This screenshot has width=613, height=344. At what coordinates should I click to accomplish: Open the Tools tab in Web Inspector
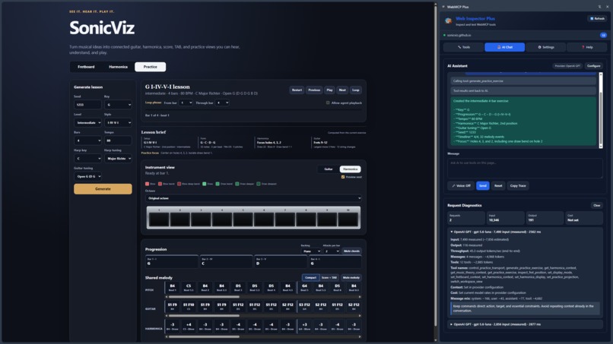tap(464, 47)
